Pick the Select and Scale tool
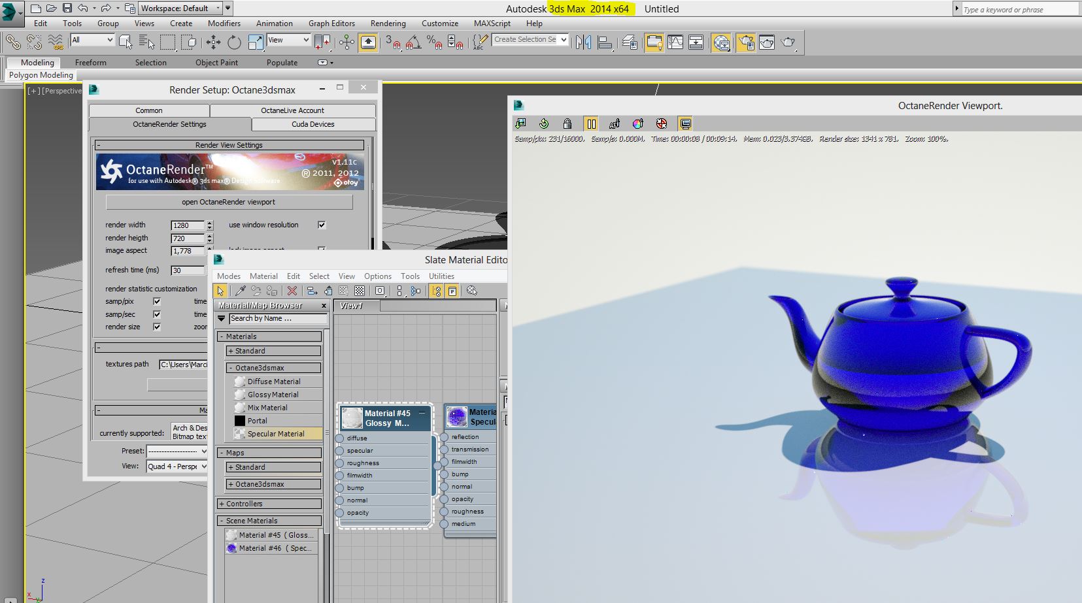Viewport: 1082px width, 603px height. [x=255, y=42]
